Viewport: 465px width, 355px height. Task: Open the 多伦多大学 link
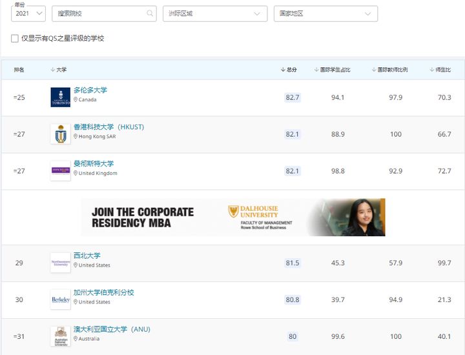pos(90,90)
